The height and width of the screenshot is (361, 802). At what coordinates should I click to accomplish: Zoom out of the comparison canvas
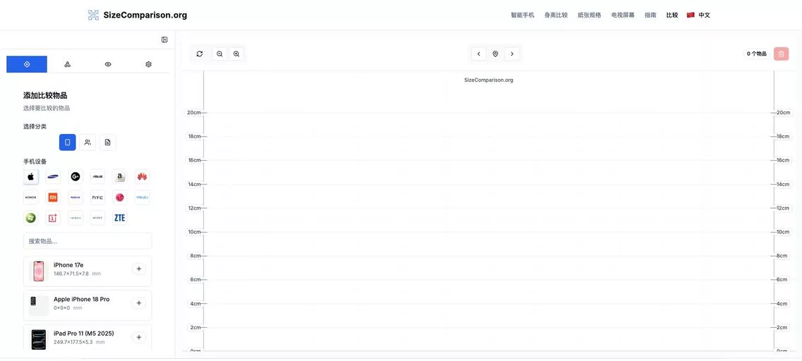click(220, 54)
